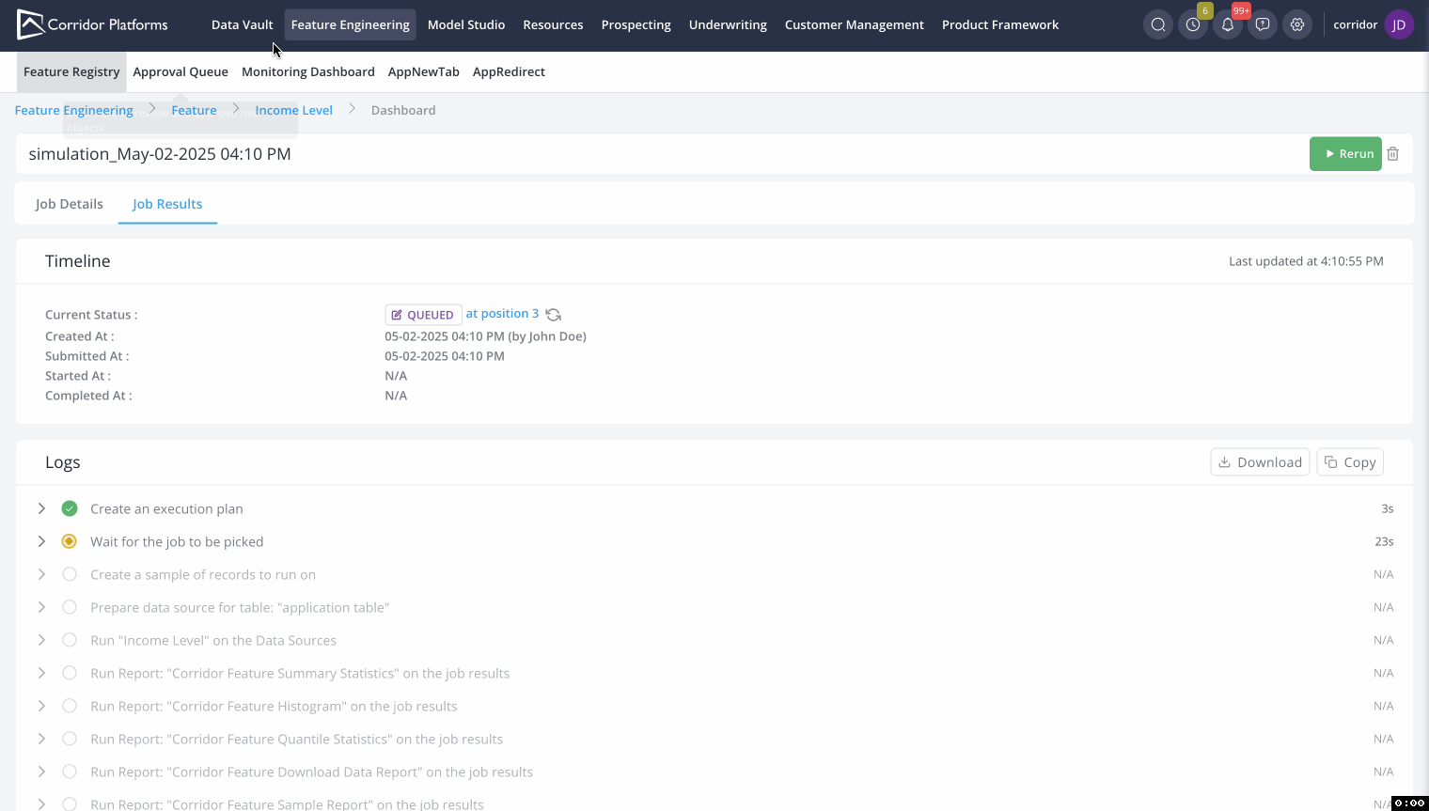This screenshot has width=1429, height=811.
Task: Open Model Studio menu
Action: click(x=466, y=25)
